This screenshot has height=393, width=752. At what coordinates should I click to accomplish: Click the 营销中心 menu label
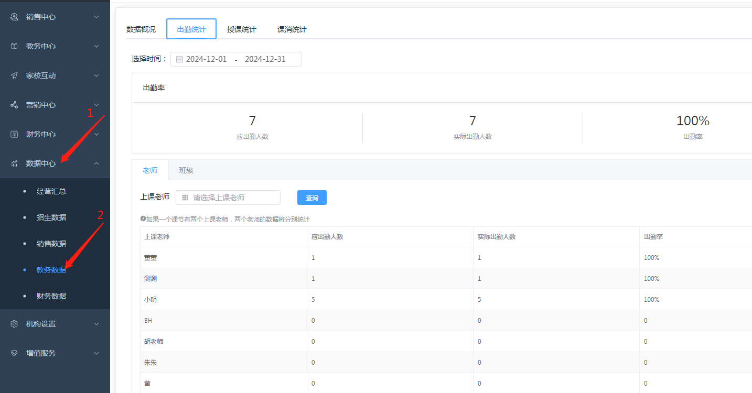coord(41,105)
